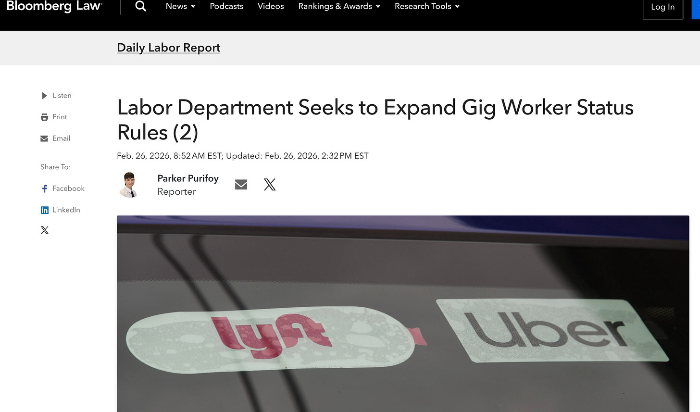Open the search magnifier icon
The image size is (700, 412).
(x=140, y=6)
